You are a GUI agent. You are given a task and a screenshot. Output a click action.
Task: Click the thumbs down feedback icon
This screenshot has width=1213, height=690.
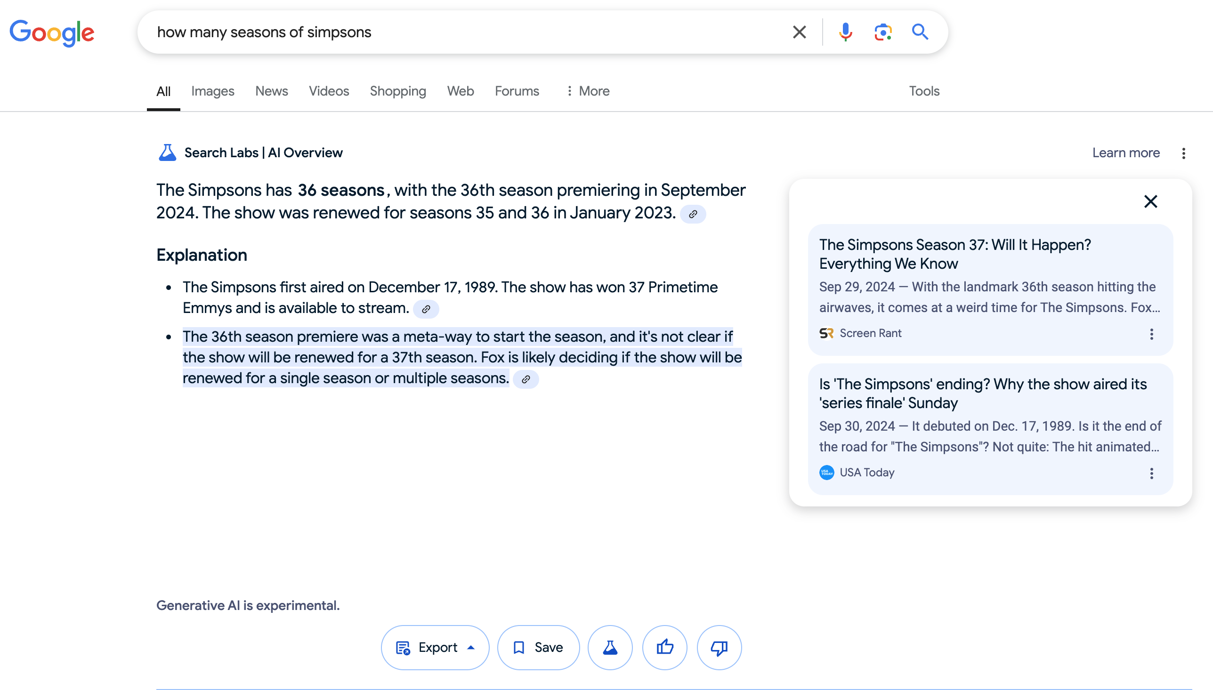click(719, 647)
